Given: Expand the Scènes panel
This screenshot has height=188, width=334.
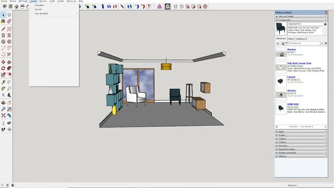Looking at the screenshot, I should (x=301, y=135).
